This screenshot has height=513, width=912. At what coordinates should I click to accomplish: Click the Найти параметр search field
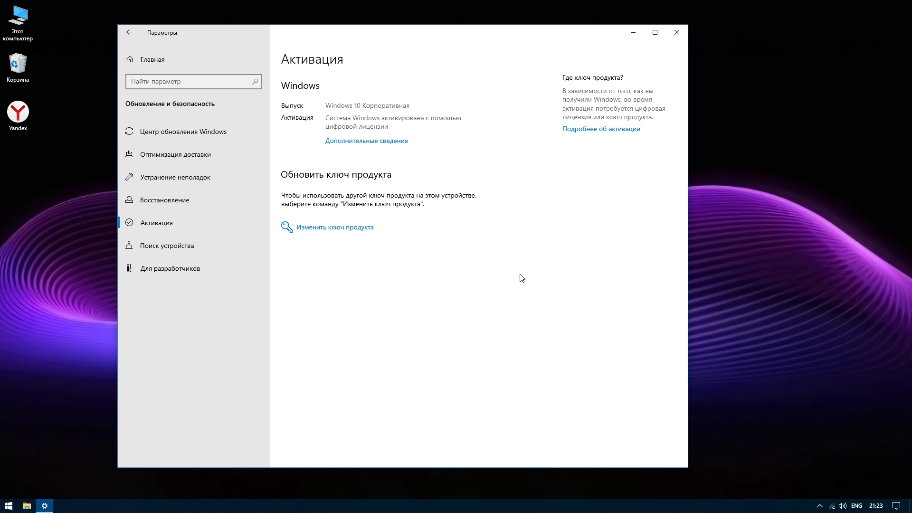pyautogui.click(x=188, y=82)
